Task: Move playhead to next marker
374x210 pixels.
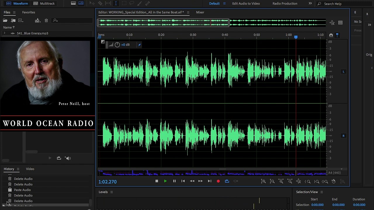Action: click(209, 181)
